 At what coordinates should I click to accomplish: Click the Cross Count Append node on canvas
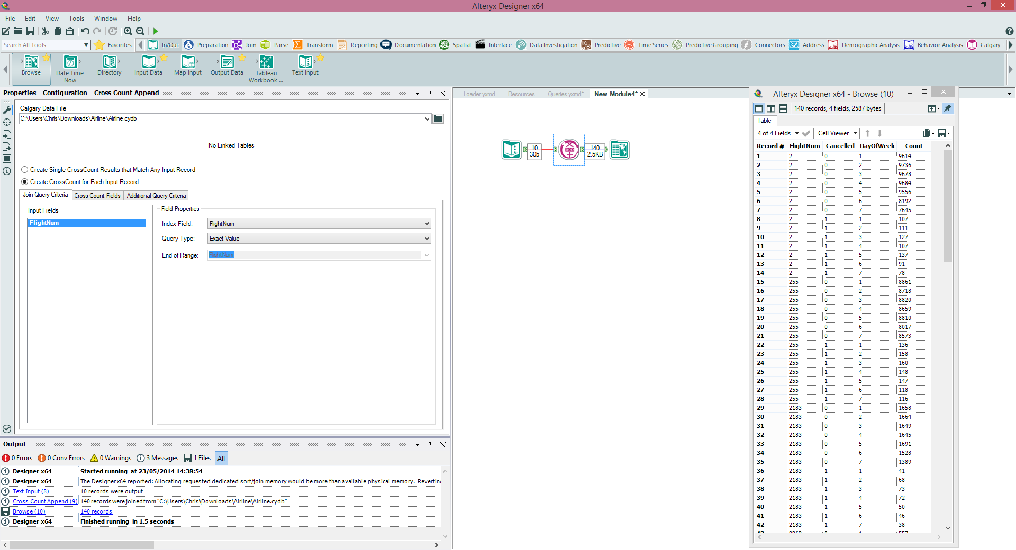[569, 150]
